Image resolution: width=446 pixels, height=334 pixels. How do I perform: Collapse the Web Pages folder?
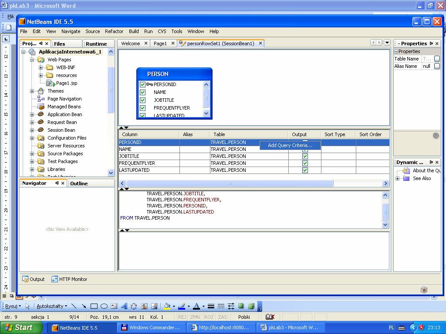click(32, 60)
